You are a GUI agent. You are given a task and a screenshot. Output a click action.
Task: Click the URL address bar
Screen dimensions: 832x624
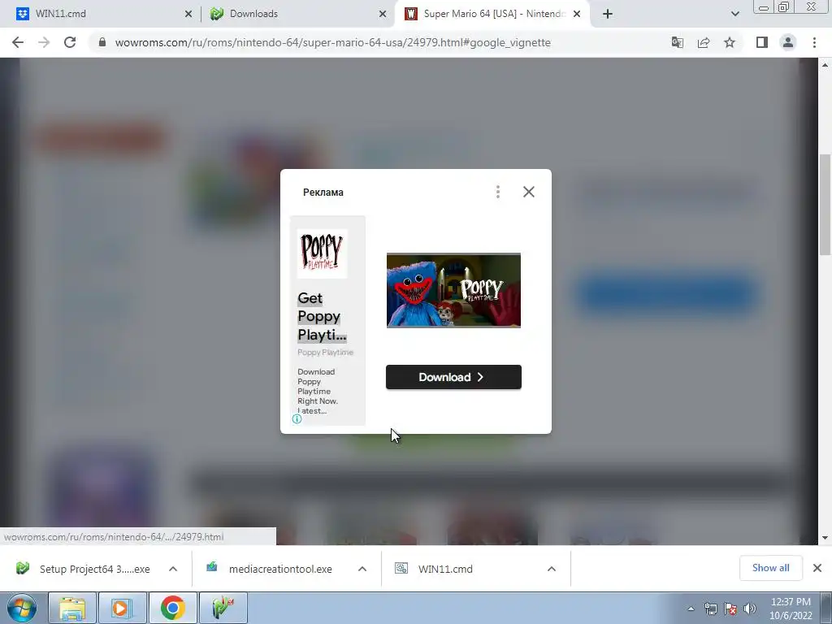coord(332,42)
